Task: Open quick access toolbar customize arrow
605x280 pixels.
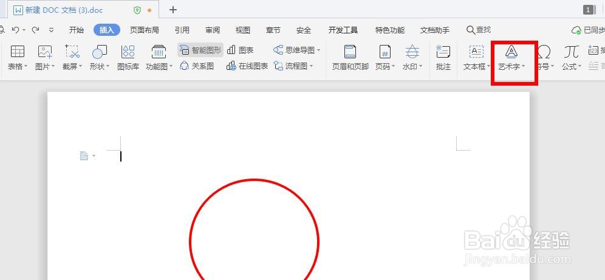Action: pos(51,30)
